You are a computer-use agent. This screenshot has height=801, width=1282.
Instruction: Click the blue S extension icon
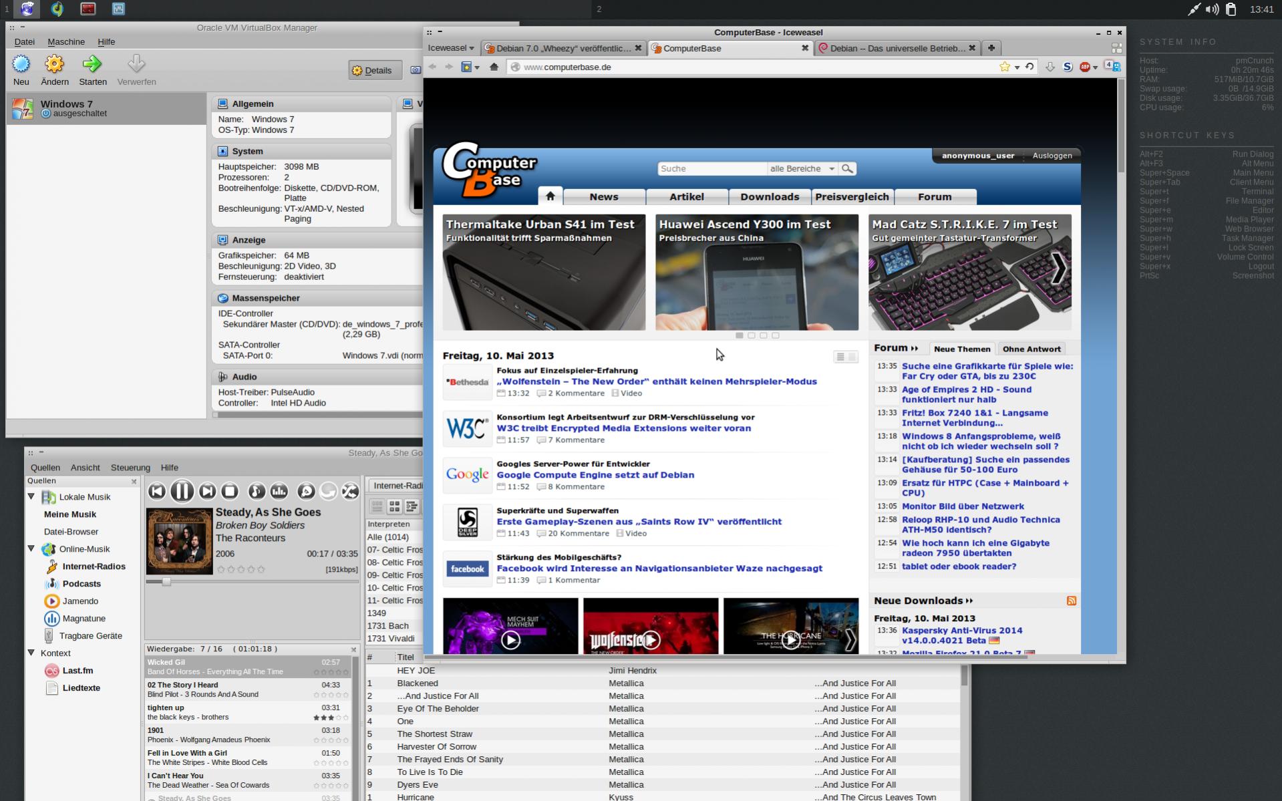tap(1068, 67)
